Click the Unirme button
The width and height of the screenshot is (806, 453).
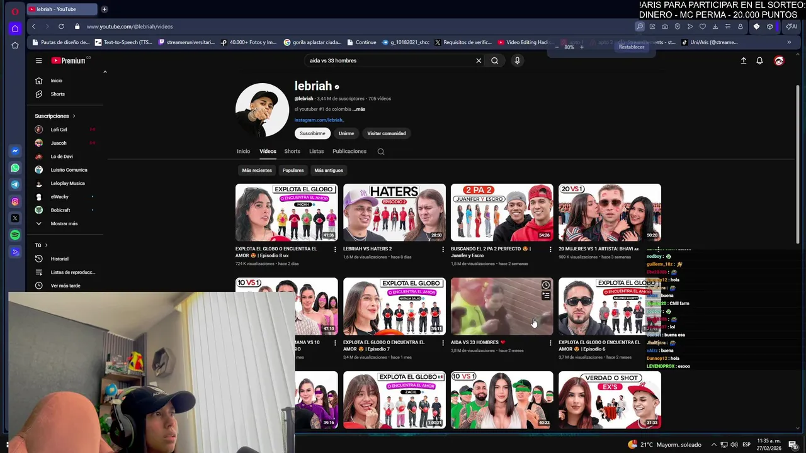click(346, 133)
